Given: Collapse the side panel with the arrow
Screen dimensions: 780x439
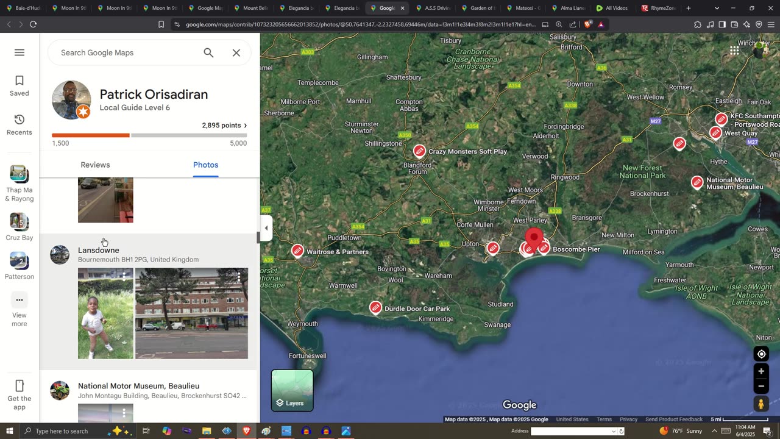Looking at the screenshot, I should (x=266, y=228).
